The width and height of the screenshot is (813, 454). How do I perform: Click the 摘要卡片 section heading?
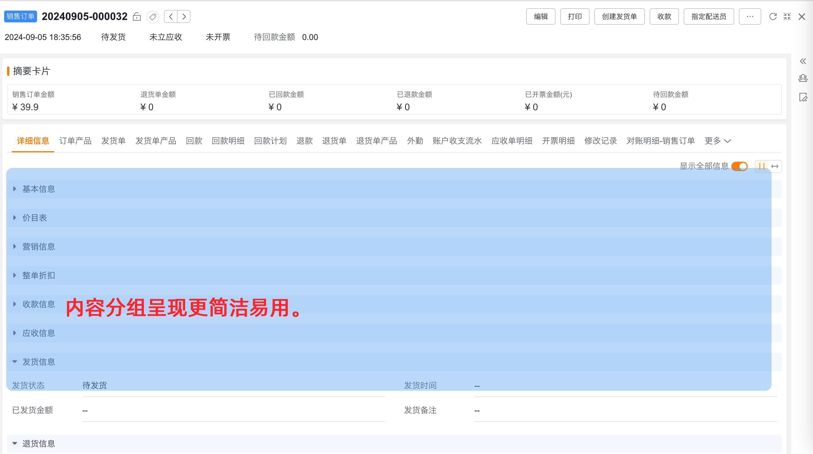click(x=31, y=71)
